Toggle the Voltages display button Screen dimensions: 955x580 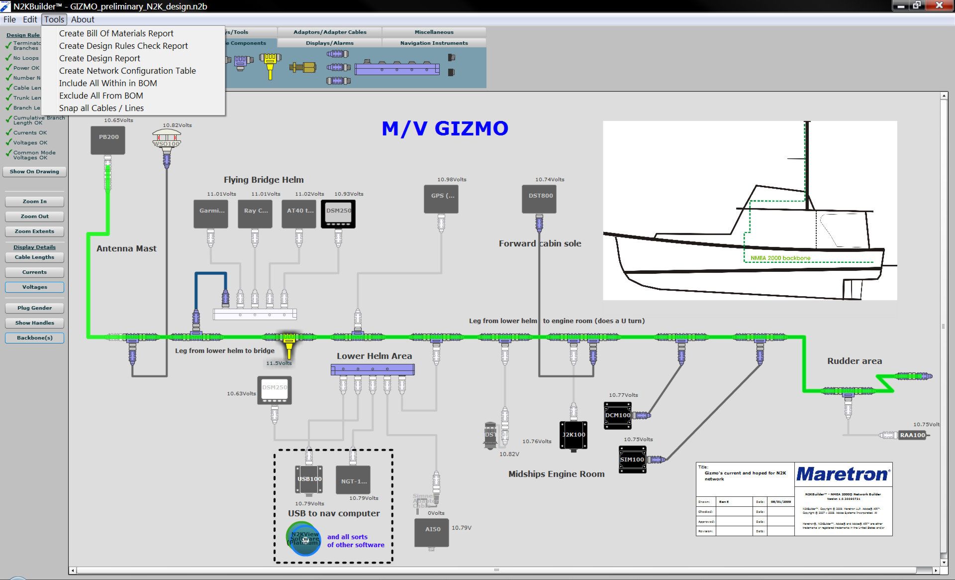34,287
